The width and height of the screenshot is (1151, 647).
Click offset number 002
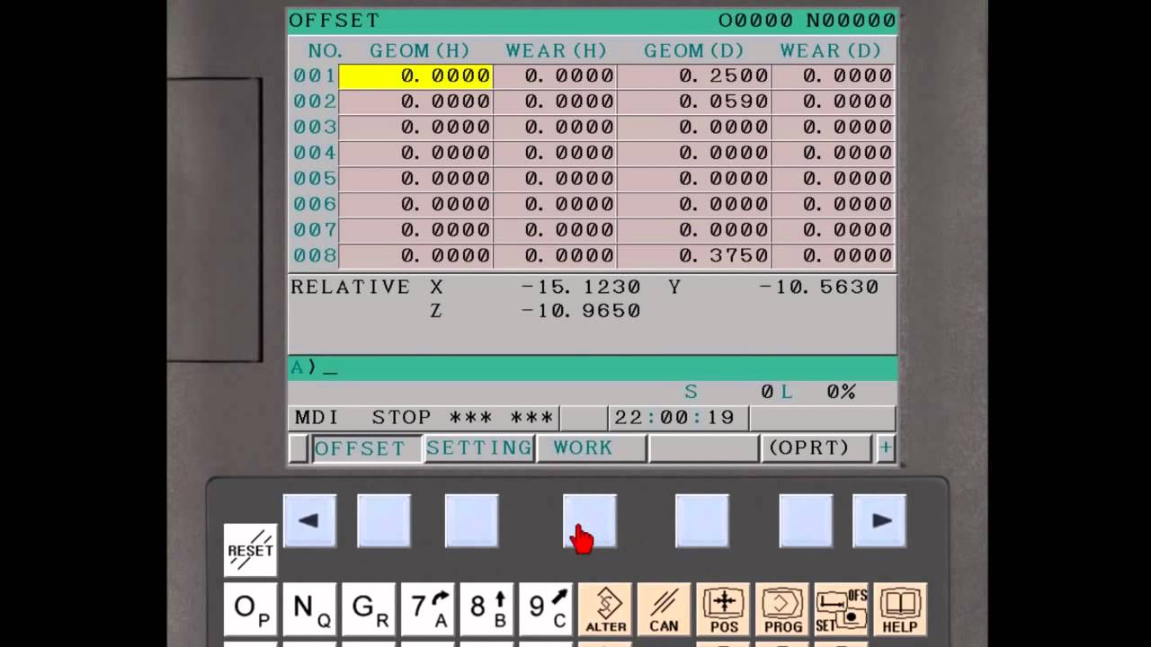[315, 102]
